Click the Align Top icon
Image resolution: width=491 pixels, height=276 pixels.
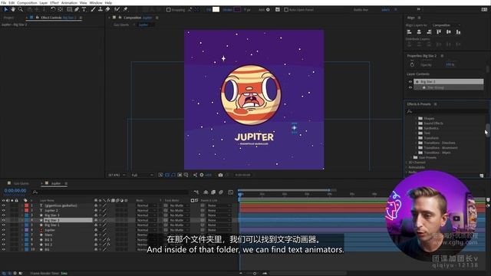(x=439, y=32)
